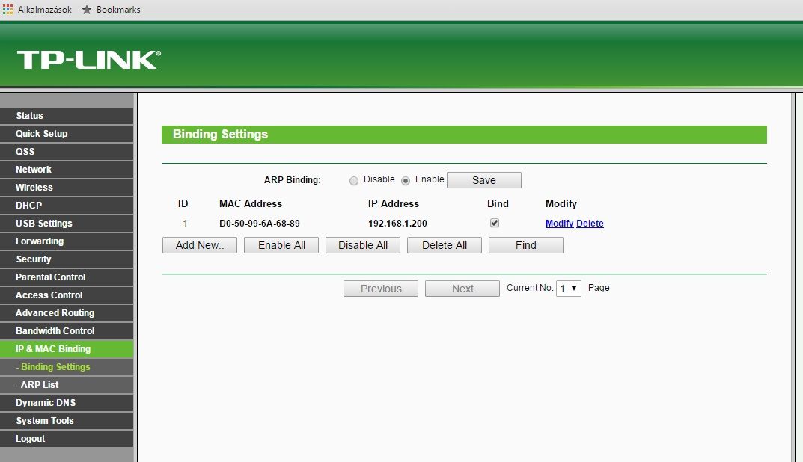The image size is (803, 462).
Task: Open the Current No. page dropdown
Action: click(569, 289)
